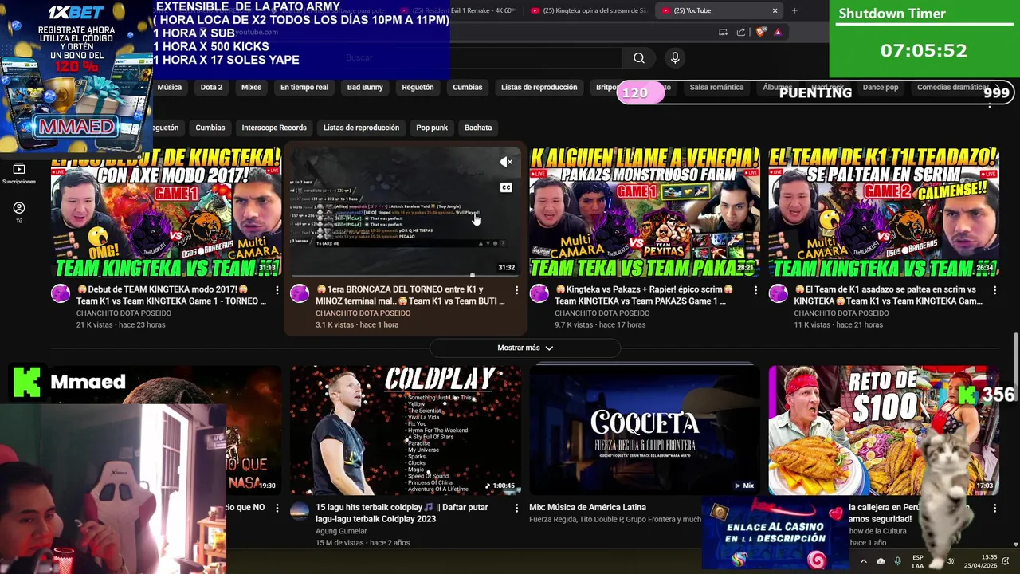Toggle closed captions on video preview

[506, 187]
